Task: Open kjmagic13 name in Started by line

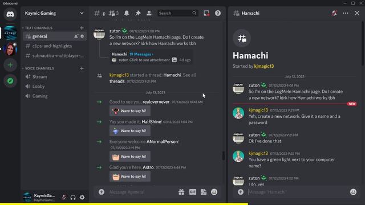Action: [264, 66]
